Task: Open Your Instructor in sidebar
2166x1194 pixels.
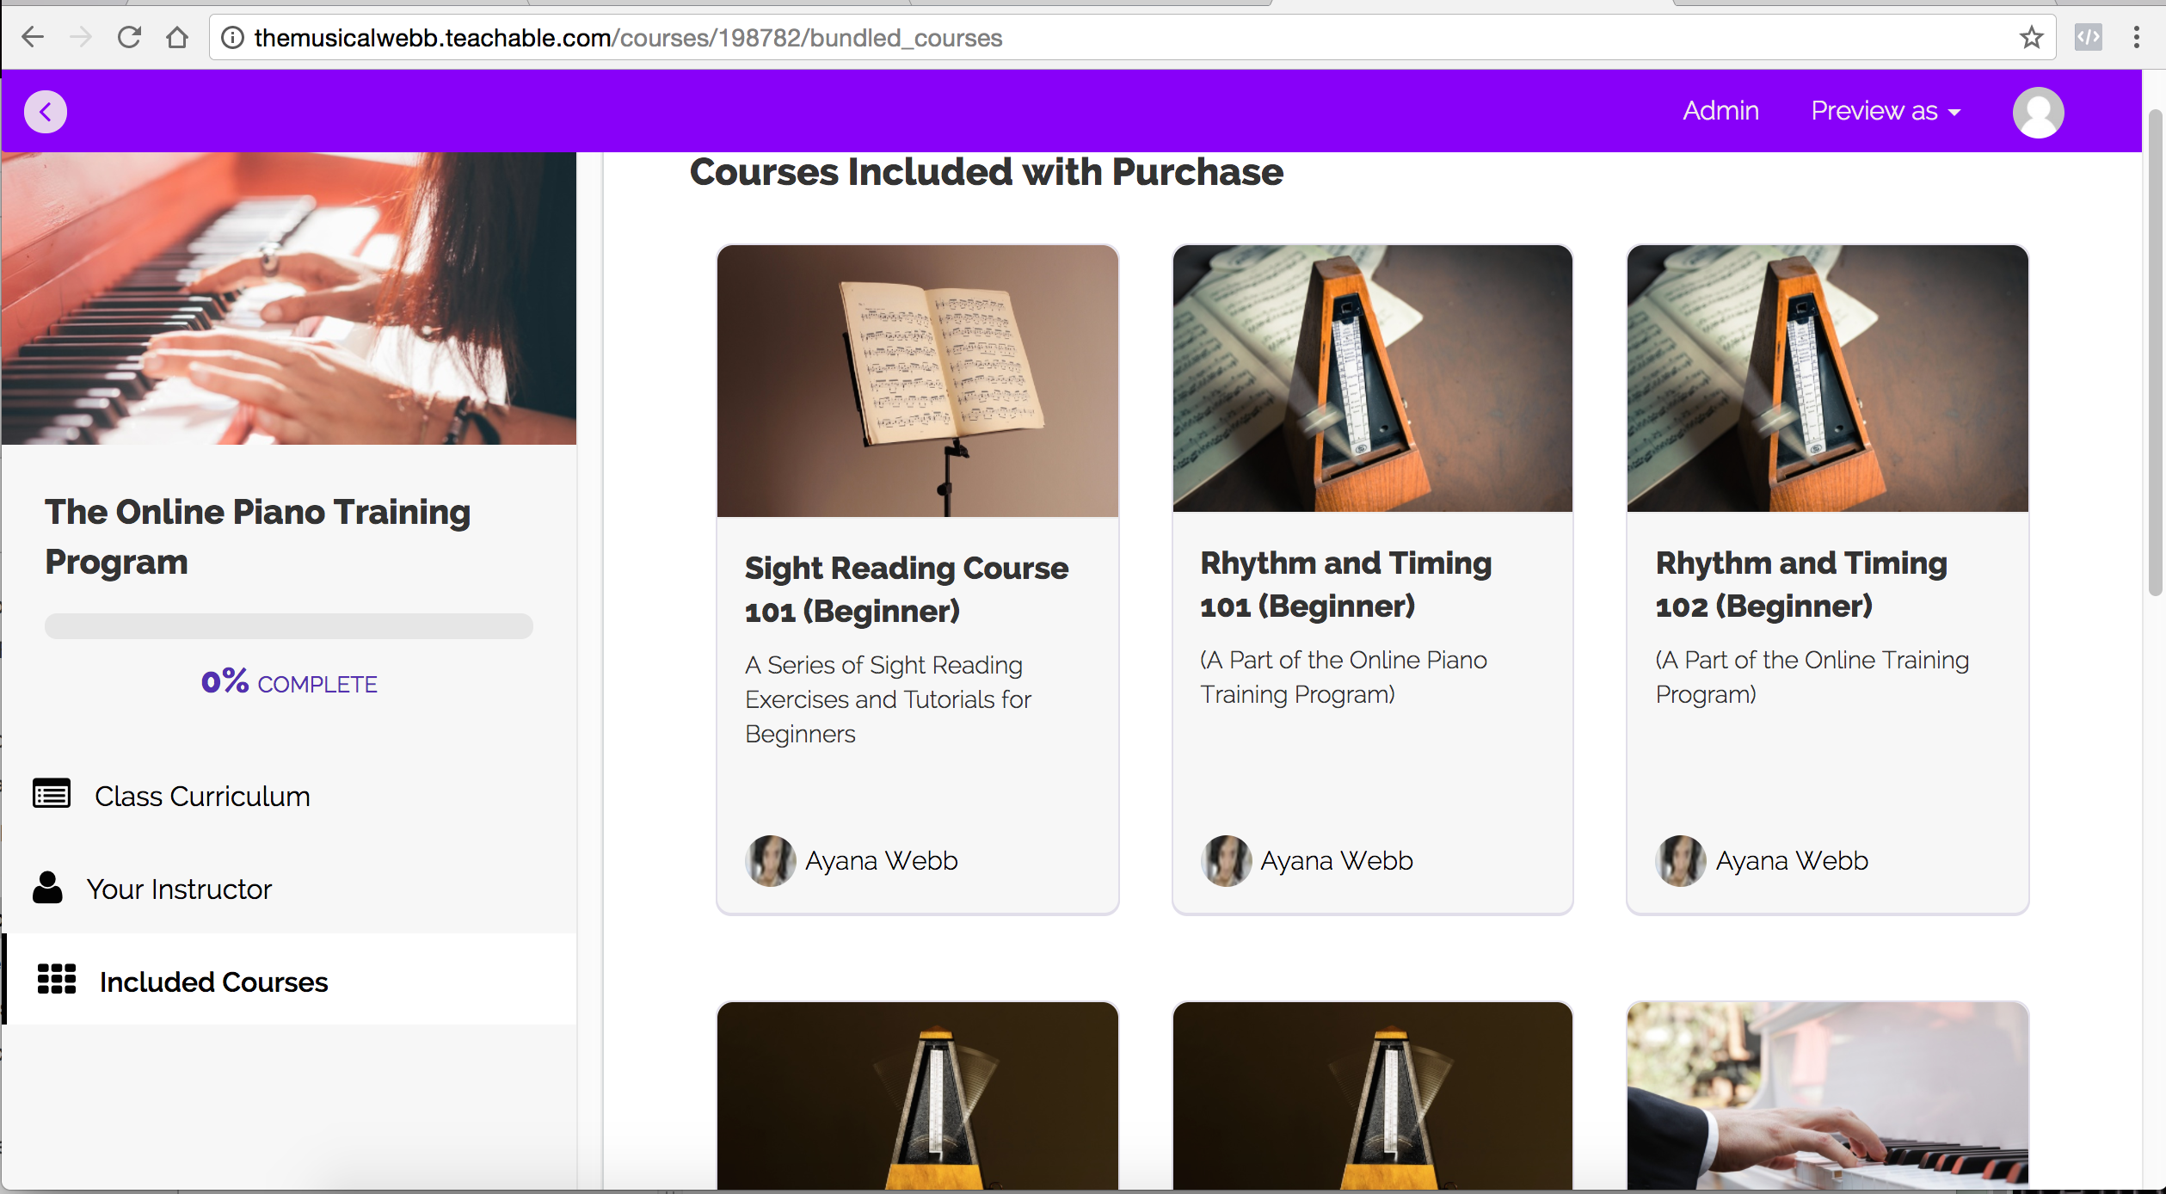Action: coord(289,889)
